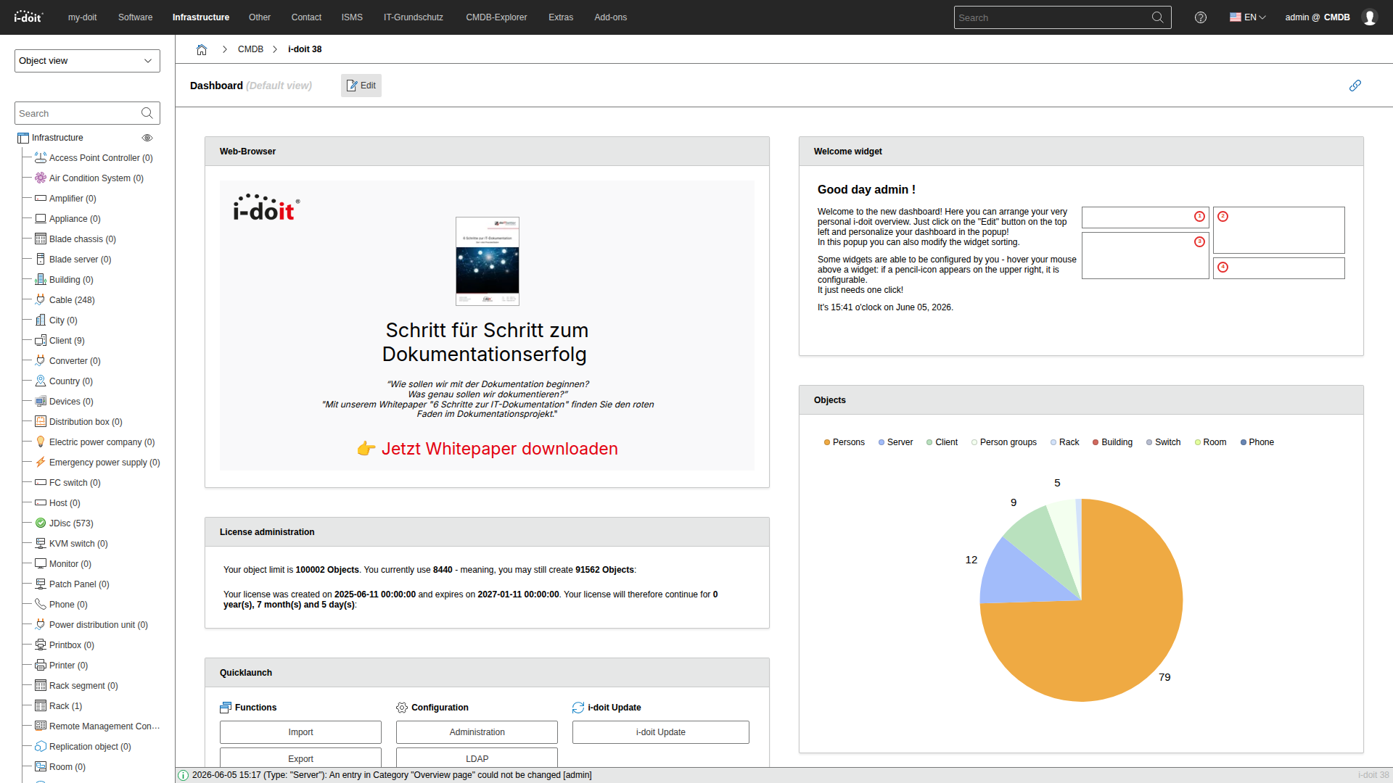Select the Distribution box icon
The image size is (1393, 783).
[41, 421]
